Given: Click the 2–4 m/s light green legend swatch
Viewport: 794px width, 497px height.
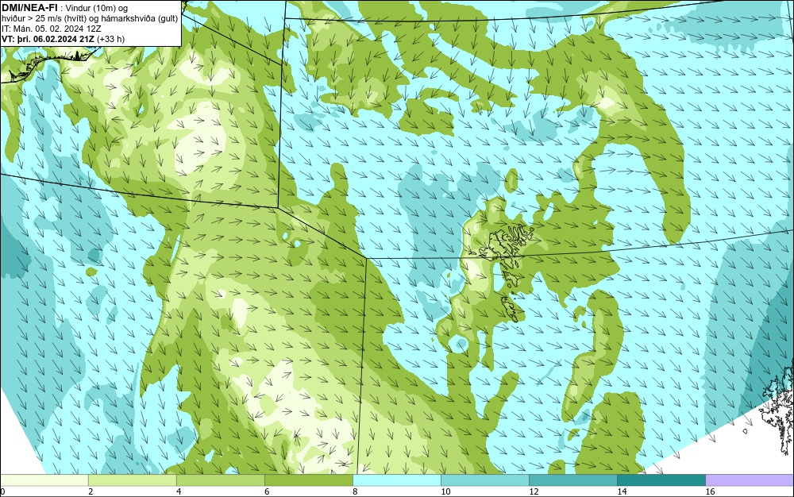Looking at the screenshot, I should pyautogui.click(x=132, y=480).
